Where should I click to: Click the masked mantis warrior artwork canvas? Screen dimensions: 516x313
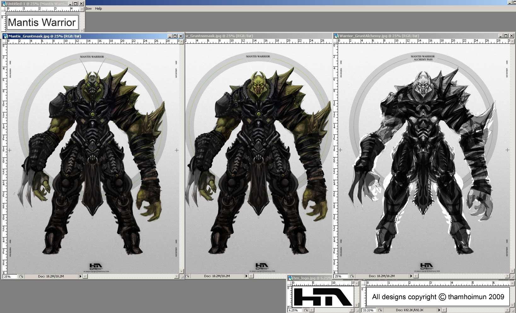(93, 159)
